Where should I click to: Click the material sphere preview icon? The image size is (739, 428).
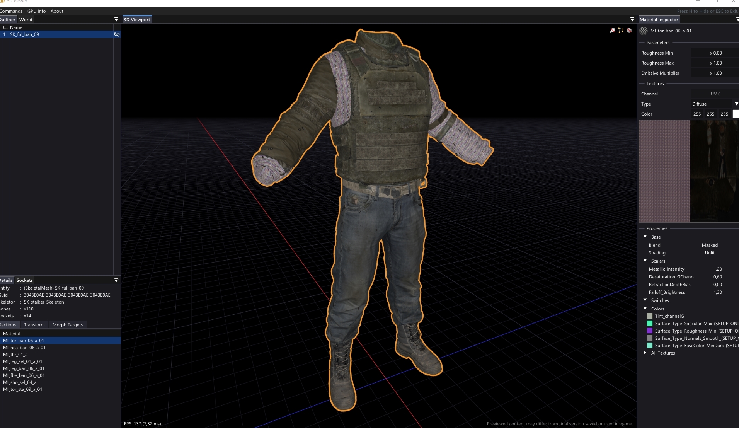tap(644, 31)
